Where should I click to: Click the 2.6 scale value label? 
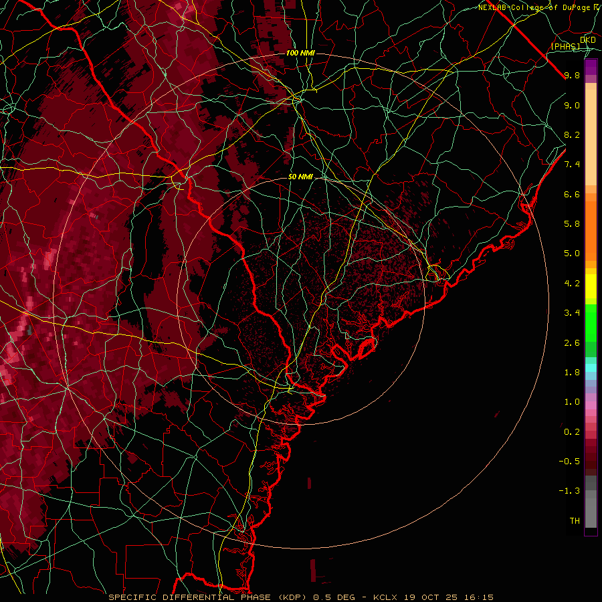pyautogui.click(x=572, y=343)
